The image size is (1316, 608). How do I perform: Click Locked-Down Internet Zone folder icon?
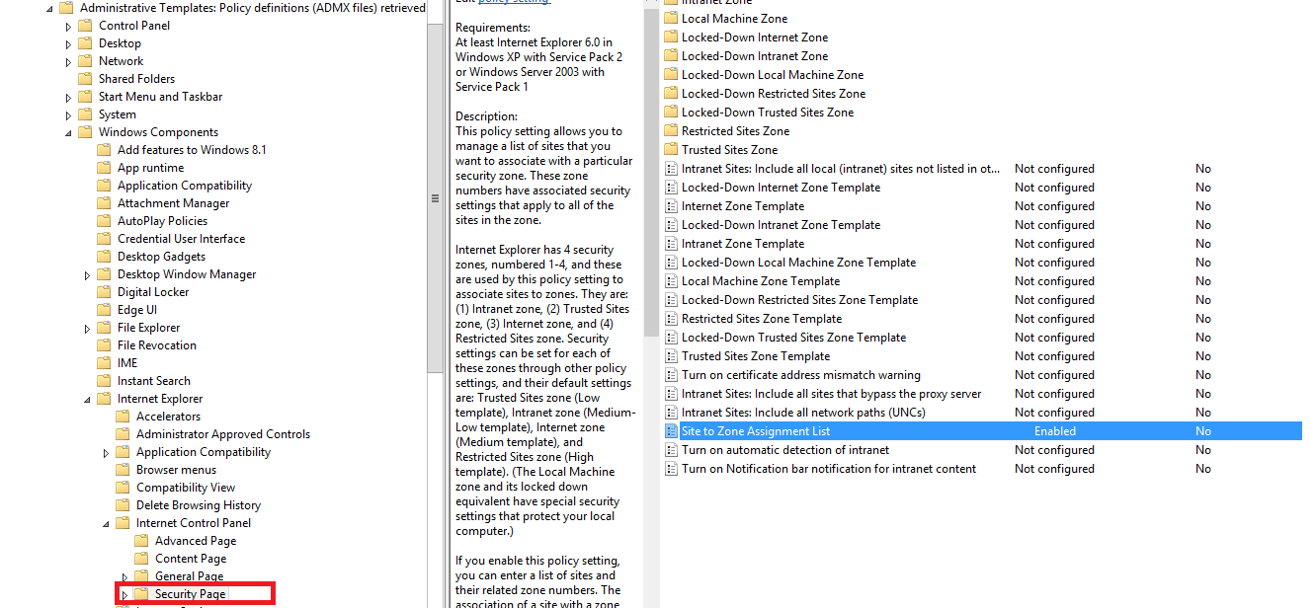click(x=671, y=38)
